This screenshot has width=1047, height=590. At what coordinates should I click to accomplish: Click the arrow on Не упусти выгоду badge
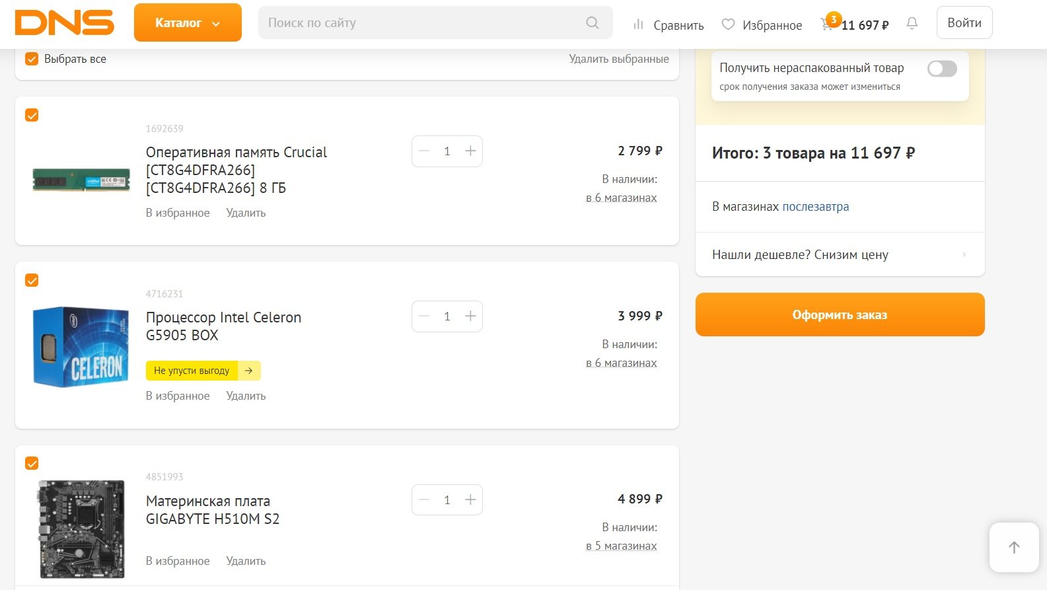[249, 371]
